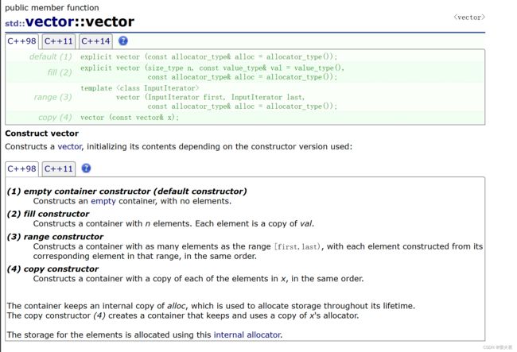Click the '(4) copy constructor' heading
Viewport: 517px width, 352px height.
[52, 269]
